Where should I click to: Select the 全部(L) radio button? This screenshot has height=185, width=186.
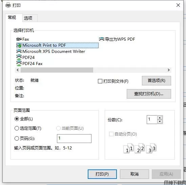(x=17, y=119)
